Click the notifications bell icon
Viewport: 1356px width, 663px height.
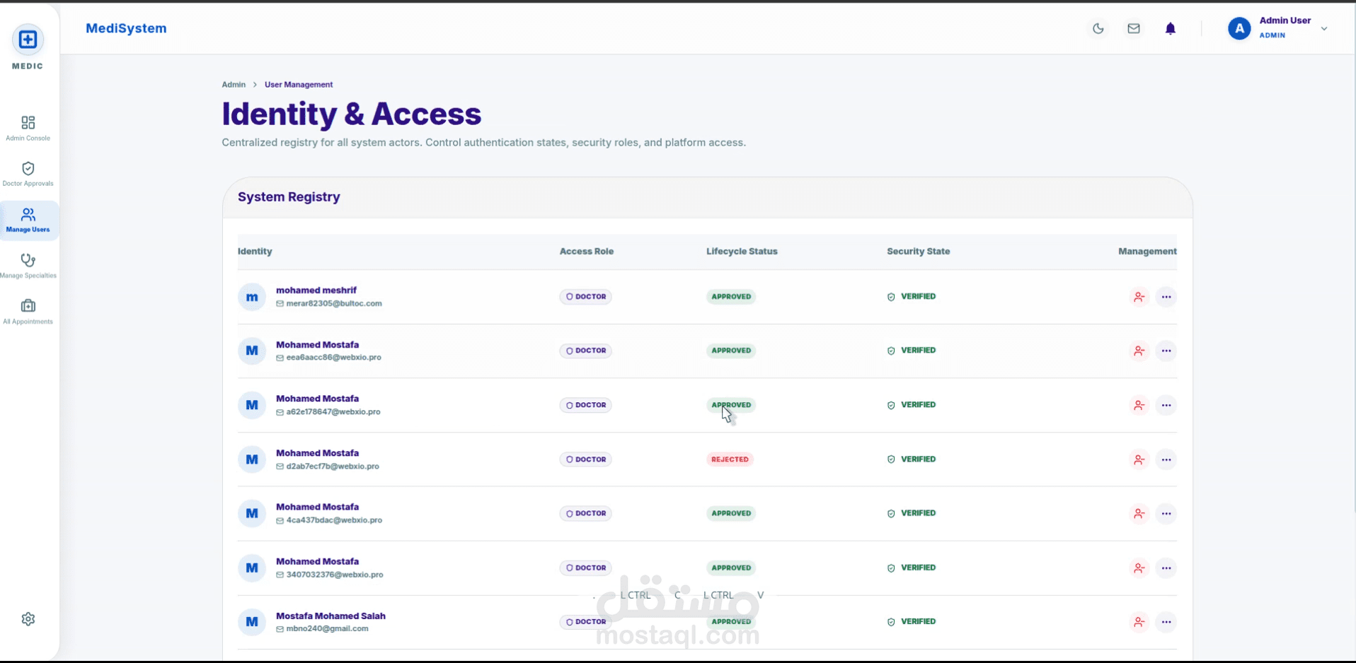(1171, 29)
